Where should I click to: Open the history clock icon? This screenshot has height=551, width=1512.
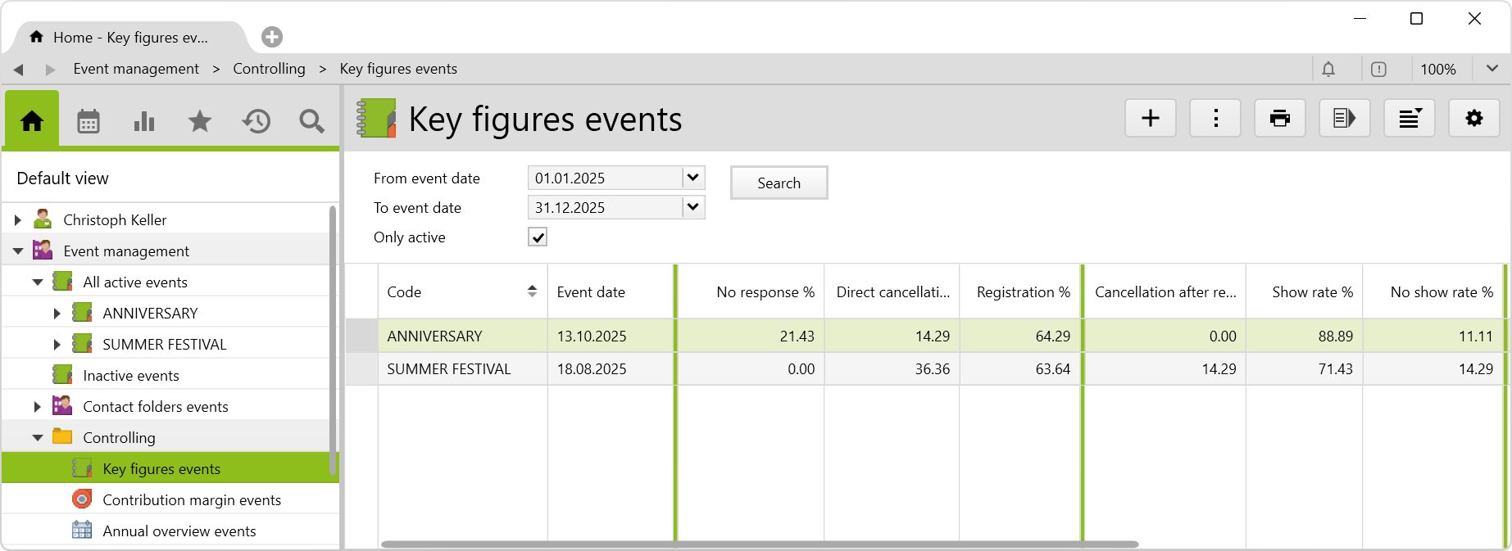(x=256, y=122)
